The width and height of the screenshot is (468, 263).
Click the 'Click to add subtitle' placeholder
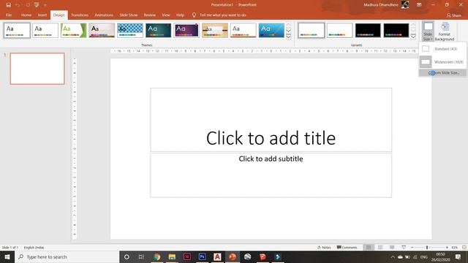271,175
